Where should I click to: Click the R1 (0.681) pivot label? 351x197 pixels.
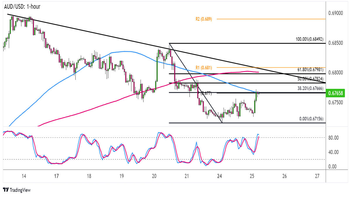204,67
